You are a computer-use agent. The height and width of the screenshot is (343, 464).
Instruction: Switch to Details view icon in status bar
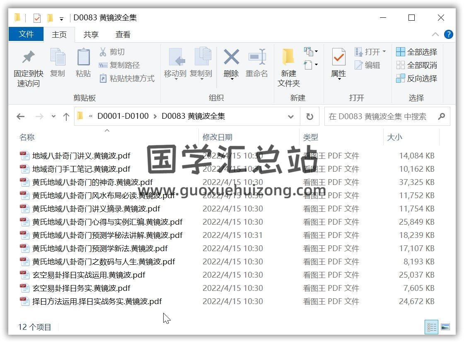click(x=431, y=327)
